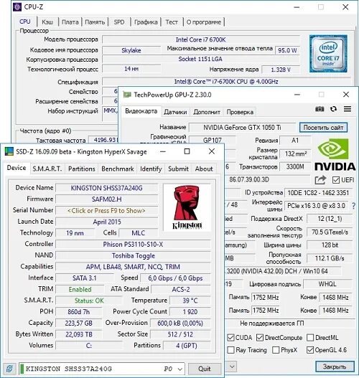Reveal serial number via Click or Press F9 field

[106, 211]
